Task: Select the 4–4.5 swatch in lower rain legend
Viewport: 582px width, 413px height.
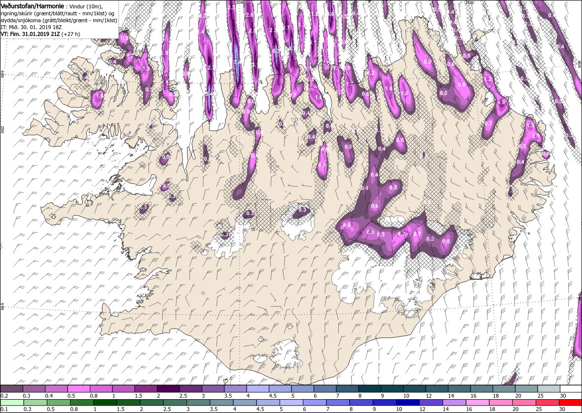Action: (x=245, y=403)
